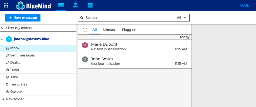Click the BlueMind logo

[34, 6]
